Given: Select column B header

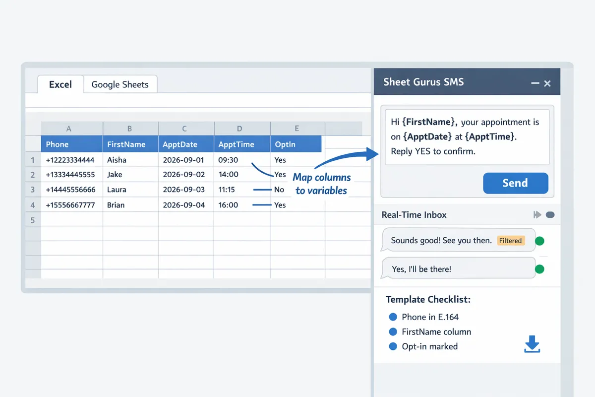Looking at the screenshot, I should (x=129, y=129).
